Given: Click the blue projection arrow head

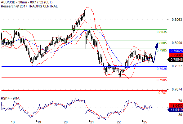Looking at the screenshot, I should [x=157, y=45].
